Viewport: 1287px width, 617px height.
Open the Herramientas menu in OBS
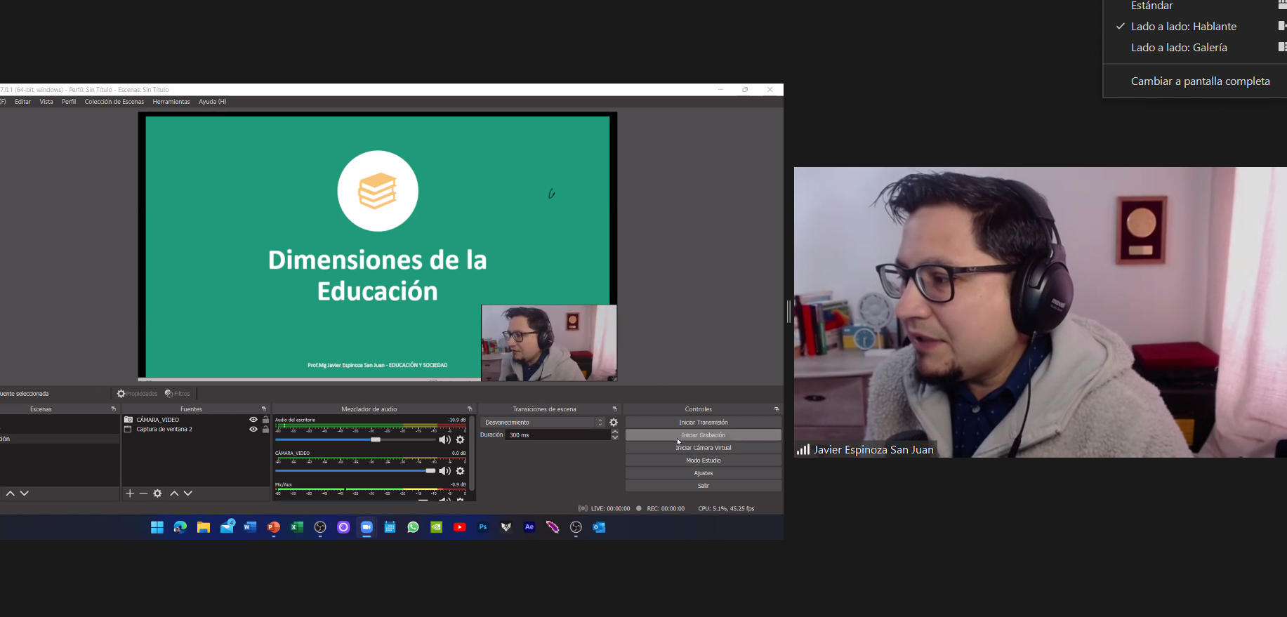click(x=171, y=102)
